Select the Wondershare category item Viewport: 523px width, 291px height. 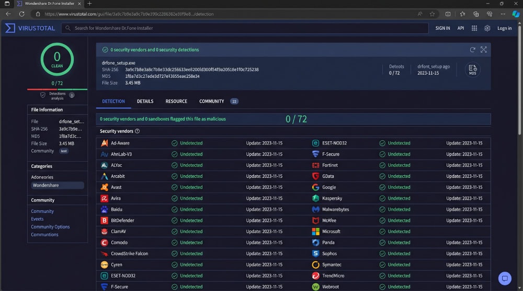click(x=58, y=185)
